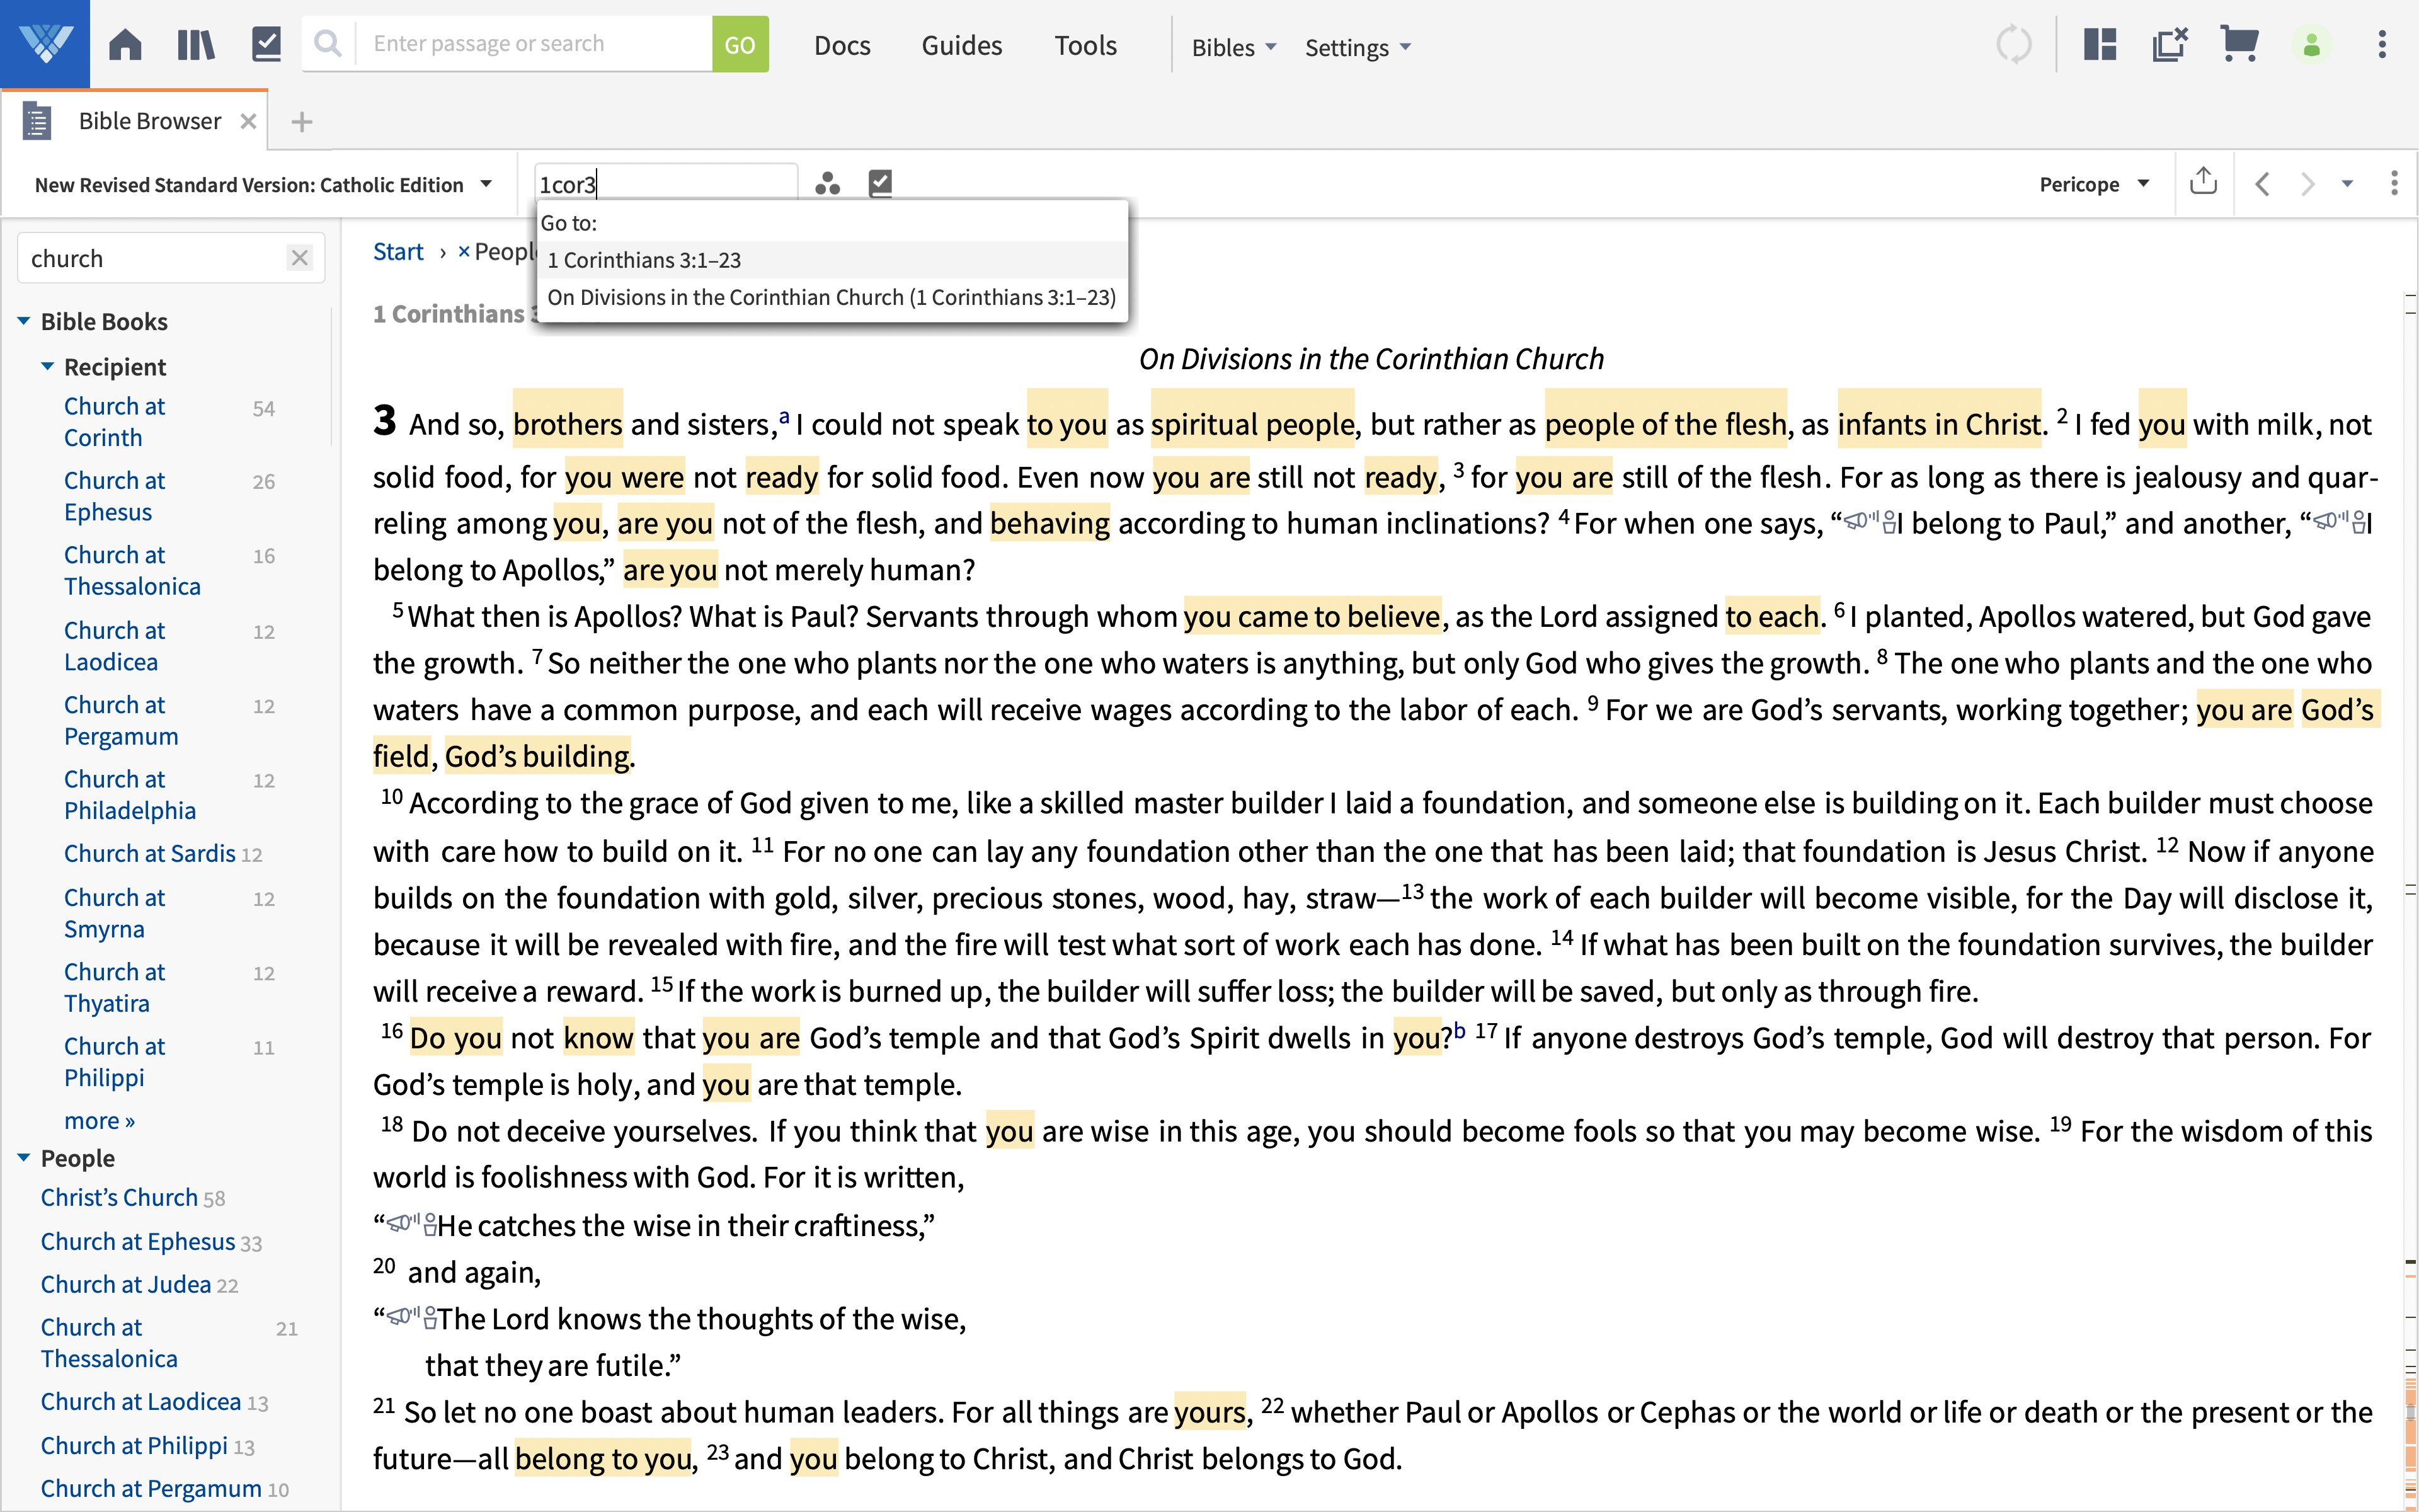Click the sync status icon
2419x1512 pixels.
(x=2014, y=45)
